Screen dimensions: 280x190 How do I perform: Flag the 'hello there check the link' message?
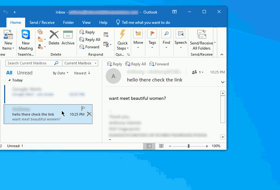(83, 108)
